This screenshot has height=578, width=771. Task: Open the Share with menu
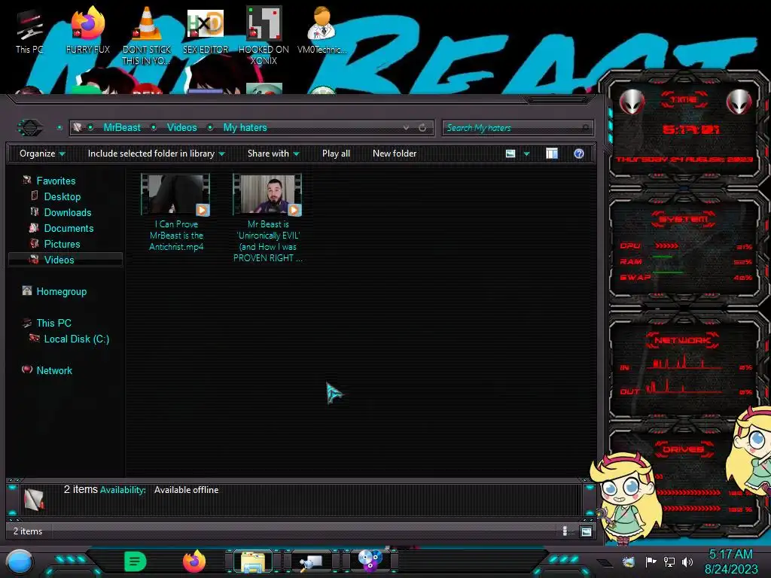[x=273, y=154]
